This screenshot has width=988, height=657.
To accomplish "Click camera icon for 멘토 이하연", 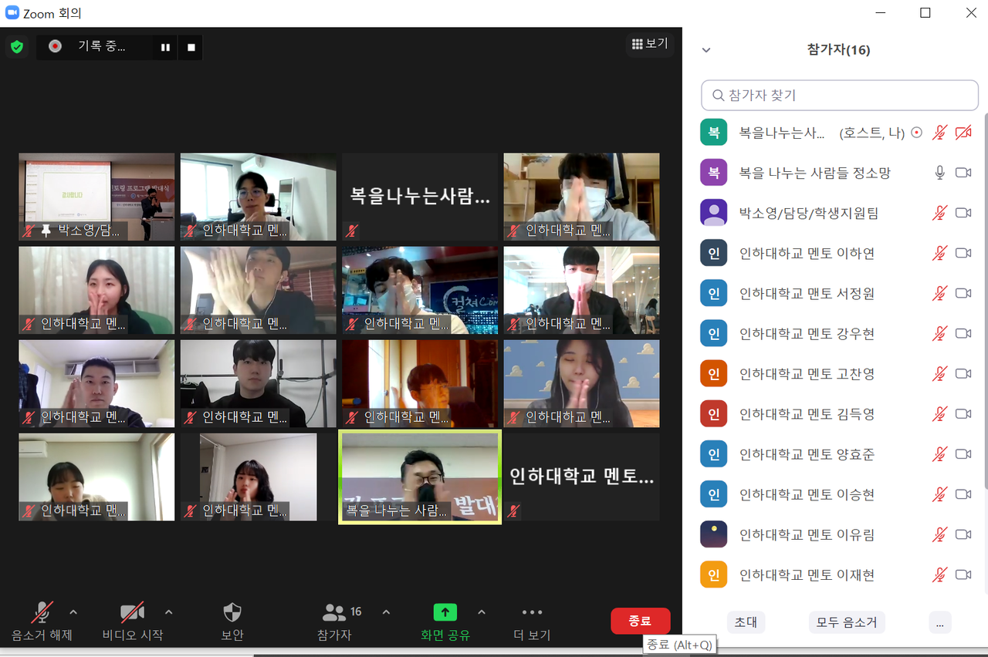I will coord(963,253).
